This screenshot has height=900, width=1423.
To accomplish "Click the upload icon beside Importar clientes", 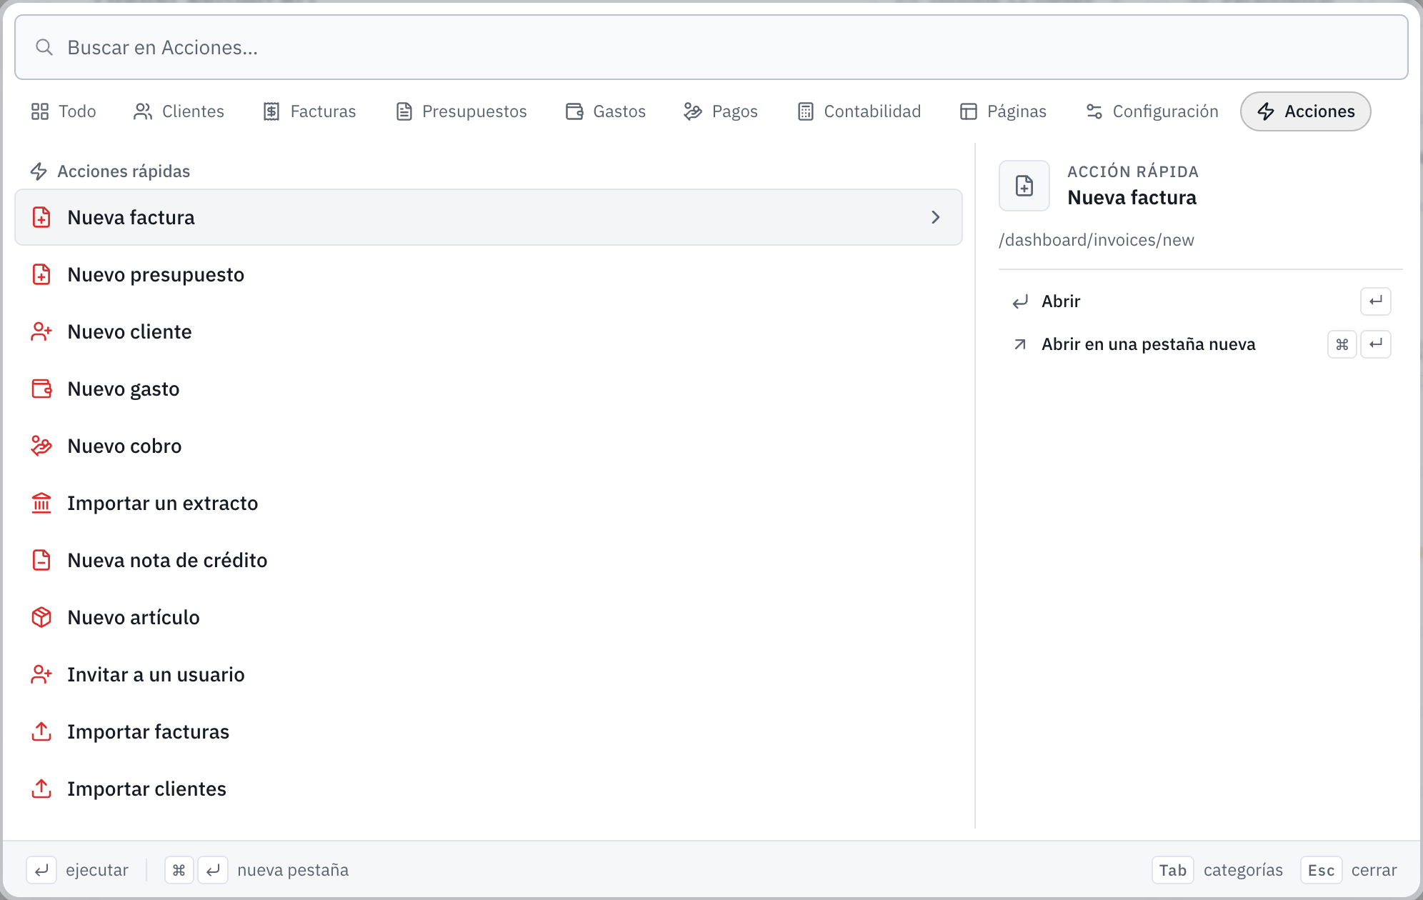I will [41, 789].
